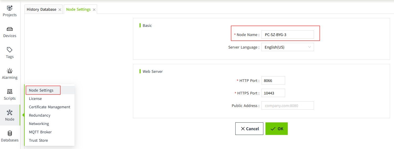Expand the Server Language dropdown
The image size is (394, 149).
(287, 47)
